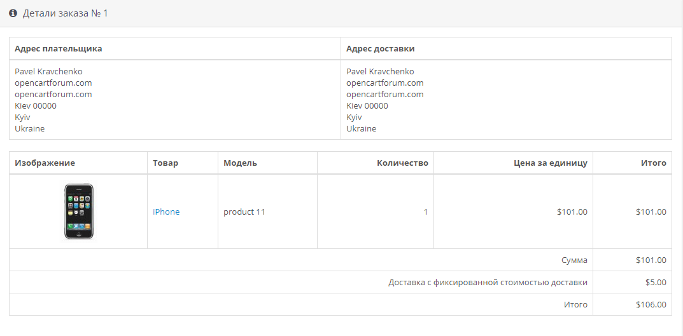Image resolution: width=683 pixels, height=336 pixels.
Task: Click the info icon beside order details title
Action: click(x=13, y=13)
